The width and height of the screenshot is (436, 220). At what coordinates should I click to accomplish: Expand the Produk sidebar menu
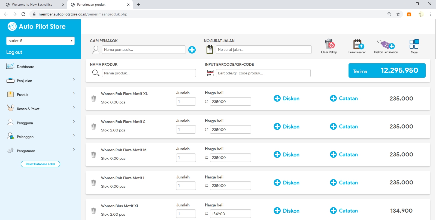[x=40, y=95]
